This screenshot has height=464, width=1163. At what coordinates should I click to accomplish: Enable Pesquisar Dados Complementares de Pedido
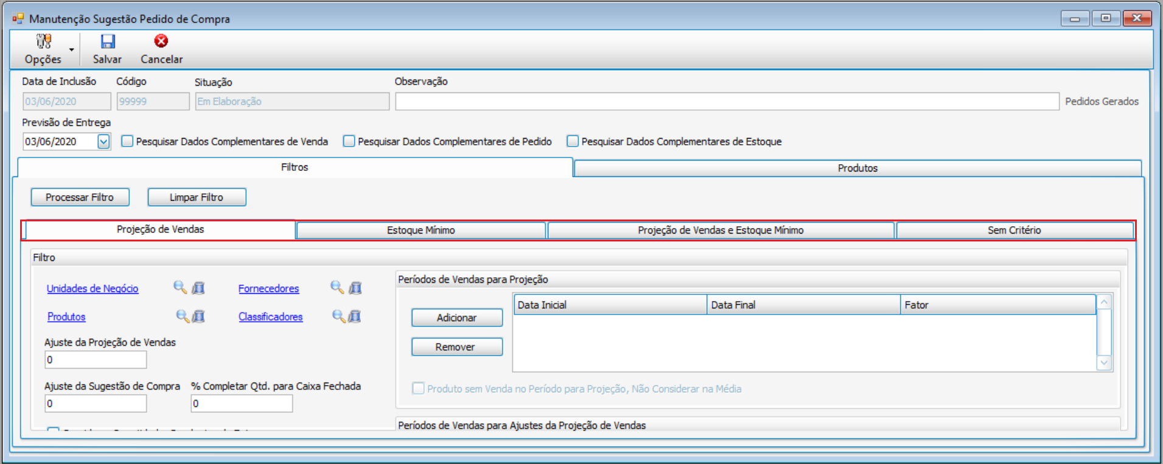[x=349, y=141]
